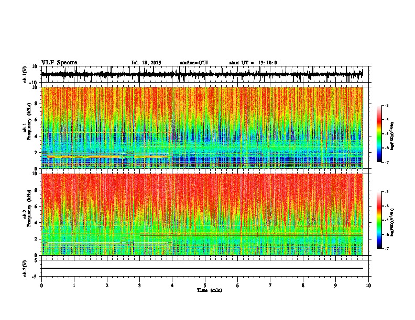Click the "3" tick on Time axis
The image size is (415, 320).
click(139, 285)
